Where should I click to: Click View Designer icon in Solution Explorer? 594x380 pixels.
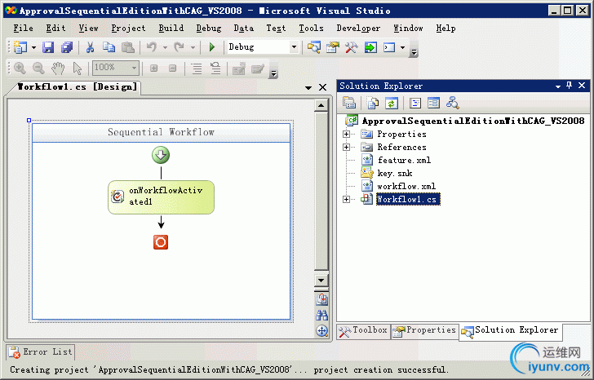434,103
